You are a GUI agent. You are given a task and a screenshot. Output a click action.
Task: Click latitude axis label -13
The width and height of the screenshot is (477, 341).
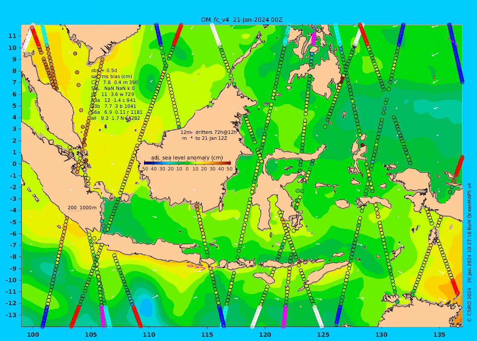(x=11, y=315)
